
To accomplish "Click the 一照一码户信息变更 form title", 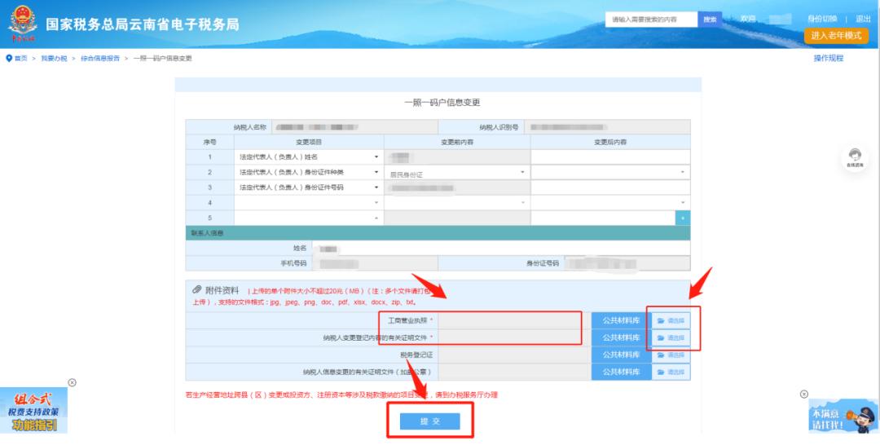I will (x=442, y=103).
